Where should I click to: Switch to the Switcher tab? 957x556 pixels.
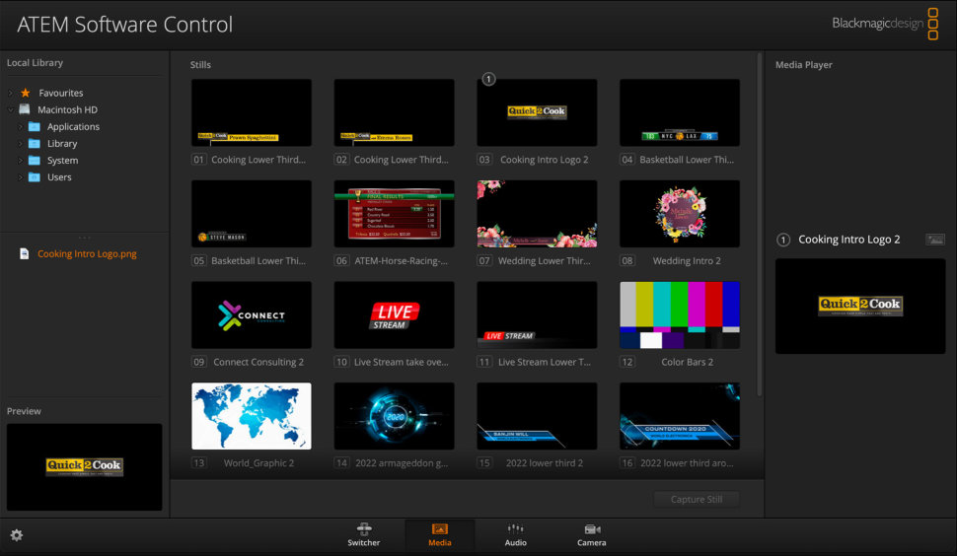pyautogui.click(x=364, y=535)
